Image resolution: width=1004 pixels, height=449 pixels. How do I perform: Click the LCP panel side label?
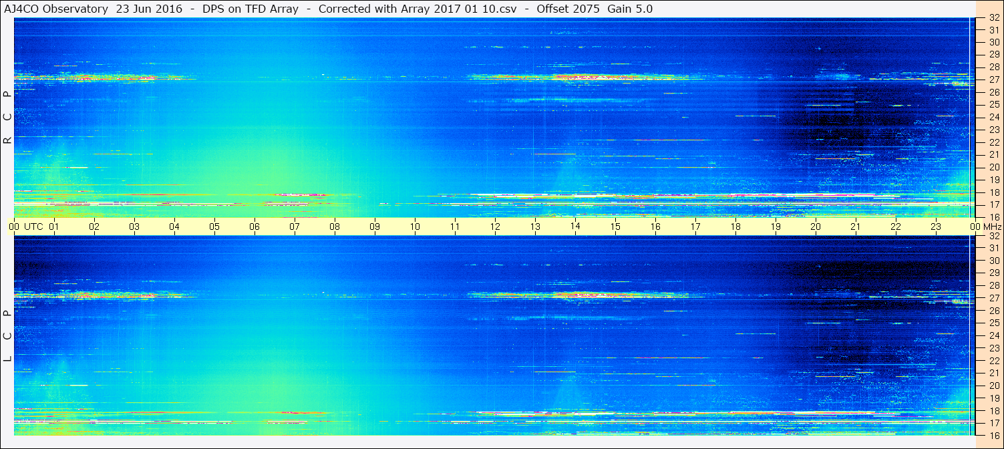(8, 336)
